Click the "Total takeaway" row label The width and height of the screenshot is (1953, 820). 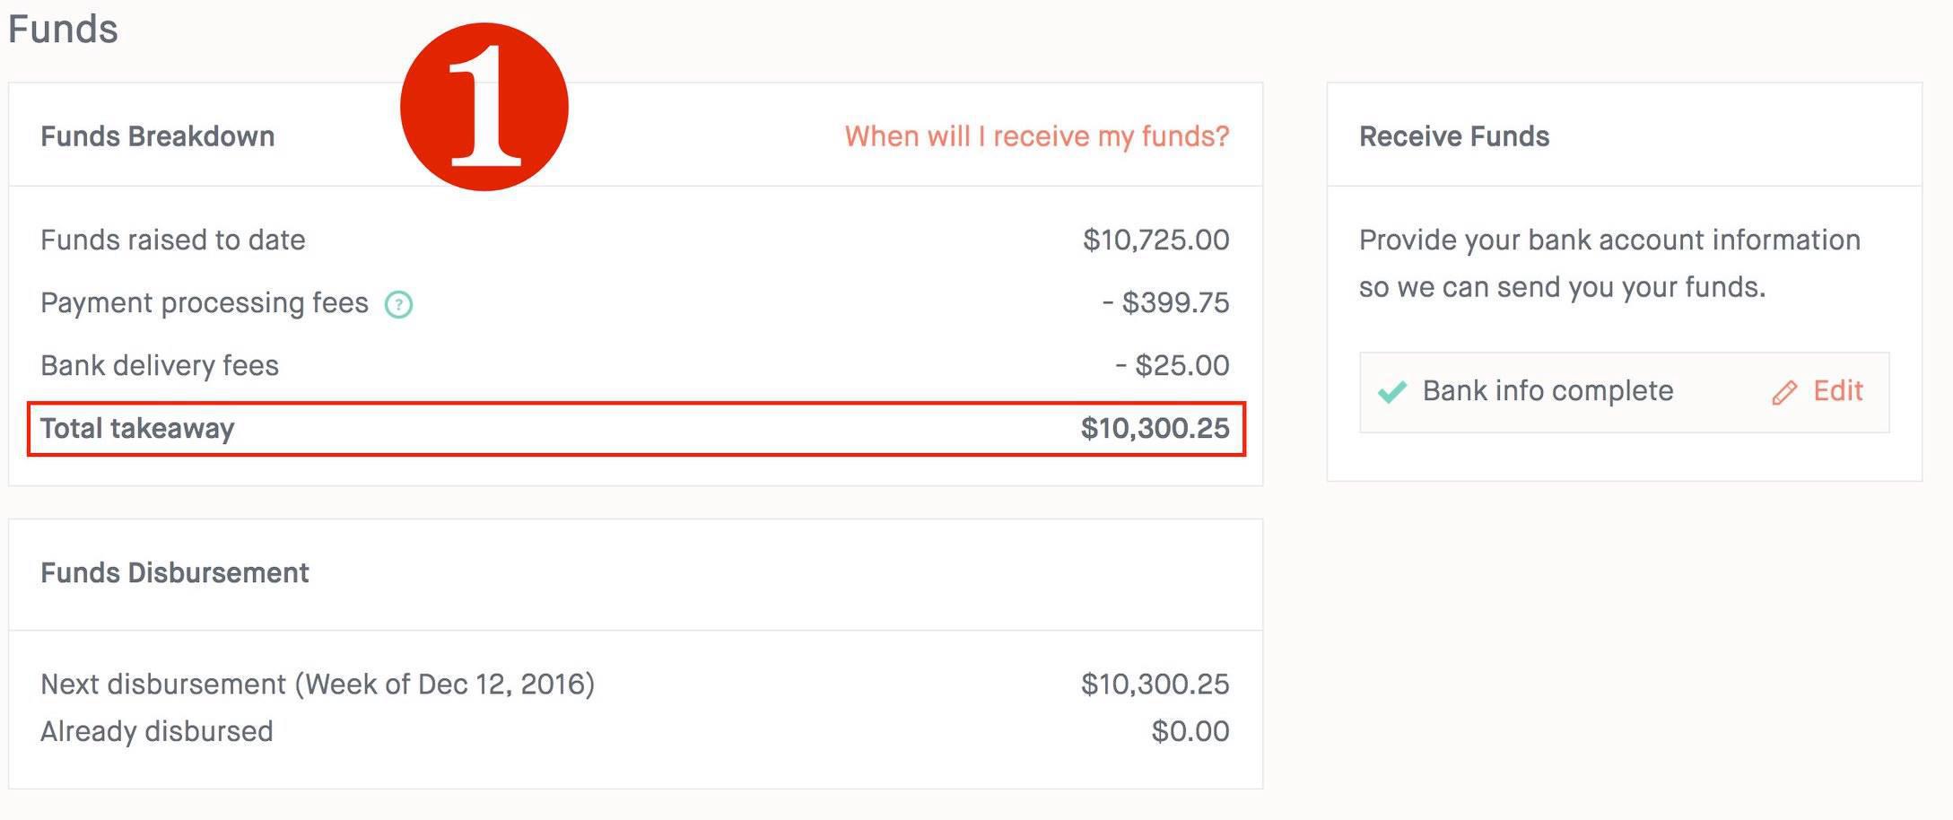pos(137,429)
